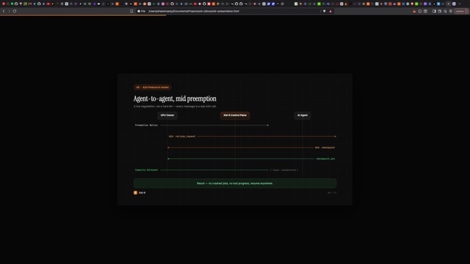Click the Update button in the toolbar
Image resolution: width=470 pixels, height=264 pixels.
[x=459, y=11]
